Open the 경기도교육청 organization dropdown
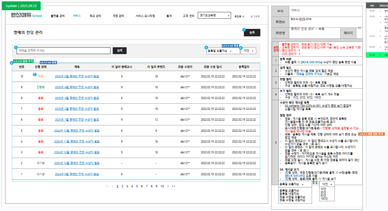 click(x=214, y=15)
